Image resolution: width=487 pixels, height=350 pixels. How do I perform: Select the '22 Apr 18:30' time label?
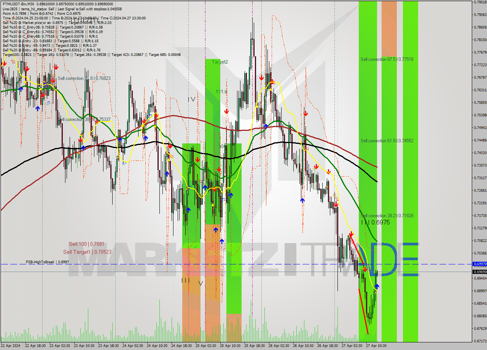(x=35, y=346)
